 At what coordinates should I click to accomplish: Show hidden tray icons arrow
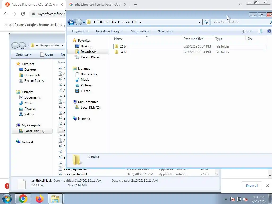click(x=226, y=199)
